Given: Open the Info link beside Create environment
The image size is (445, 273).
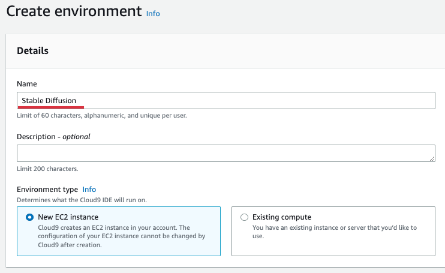Looking at the screenshot, I should click(x=153, y=13).
